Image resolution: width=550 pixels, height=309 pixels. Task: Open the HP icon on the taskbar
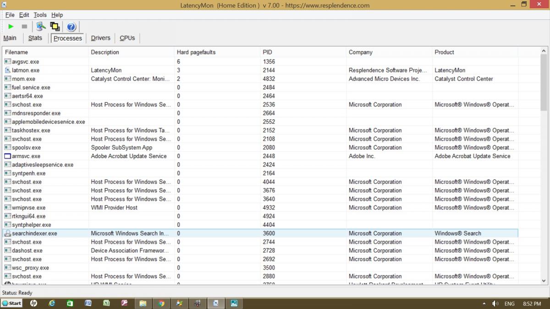pos(33,303)
